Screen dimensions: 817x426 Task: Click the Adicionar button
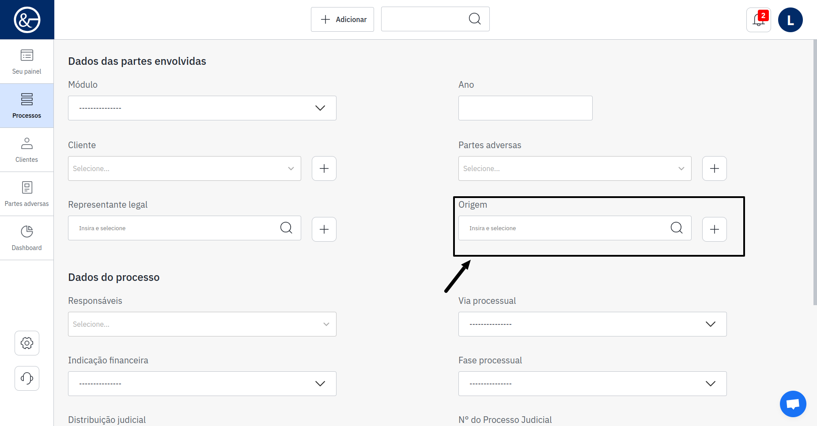(x=342, y=19)
